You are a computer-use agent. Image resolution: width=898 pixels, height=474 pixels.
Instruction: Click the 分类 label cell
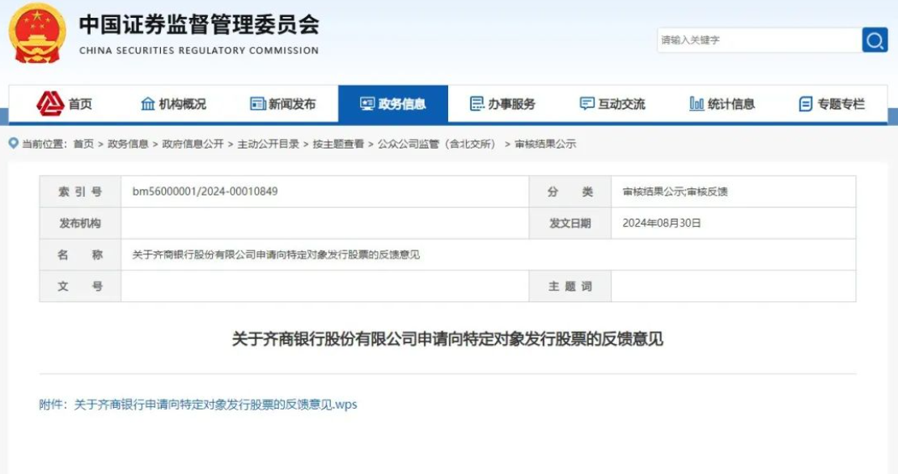570,191
